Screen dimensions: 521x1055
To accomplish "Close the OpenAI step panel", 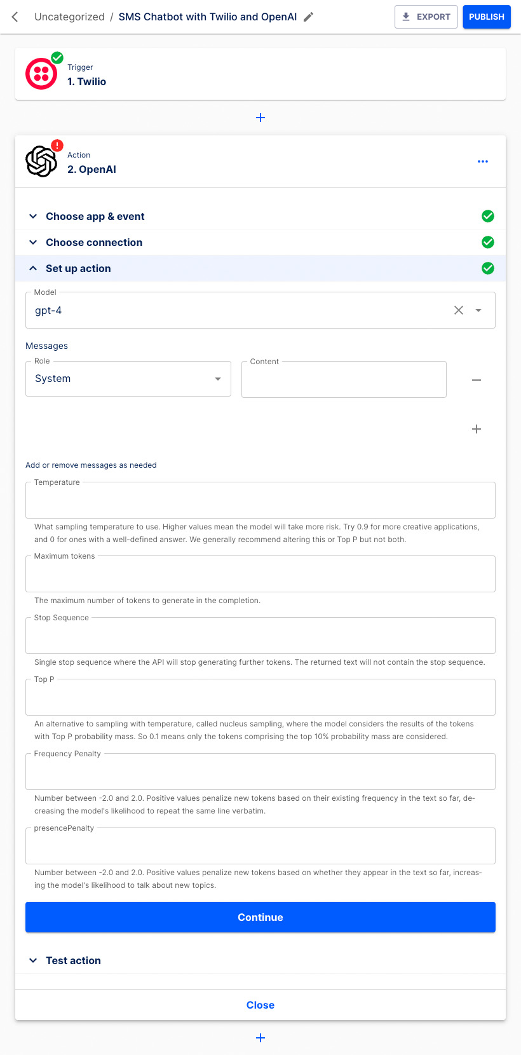I will coord(260,1005).
